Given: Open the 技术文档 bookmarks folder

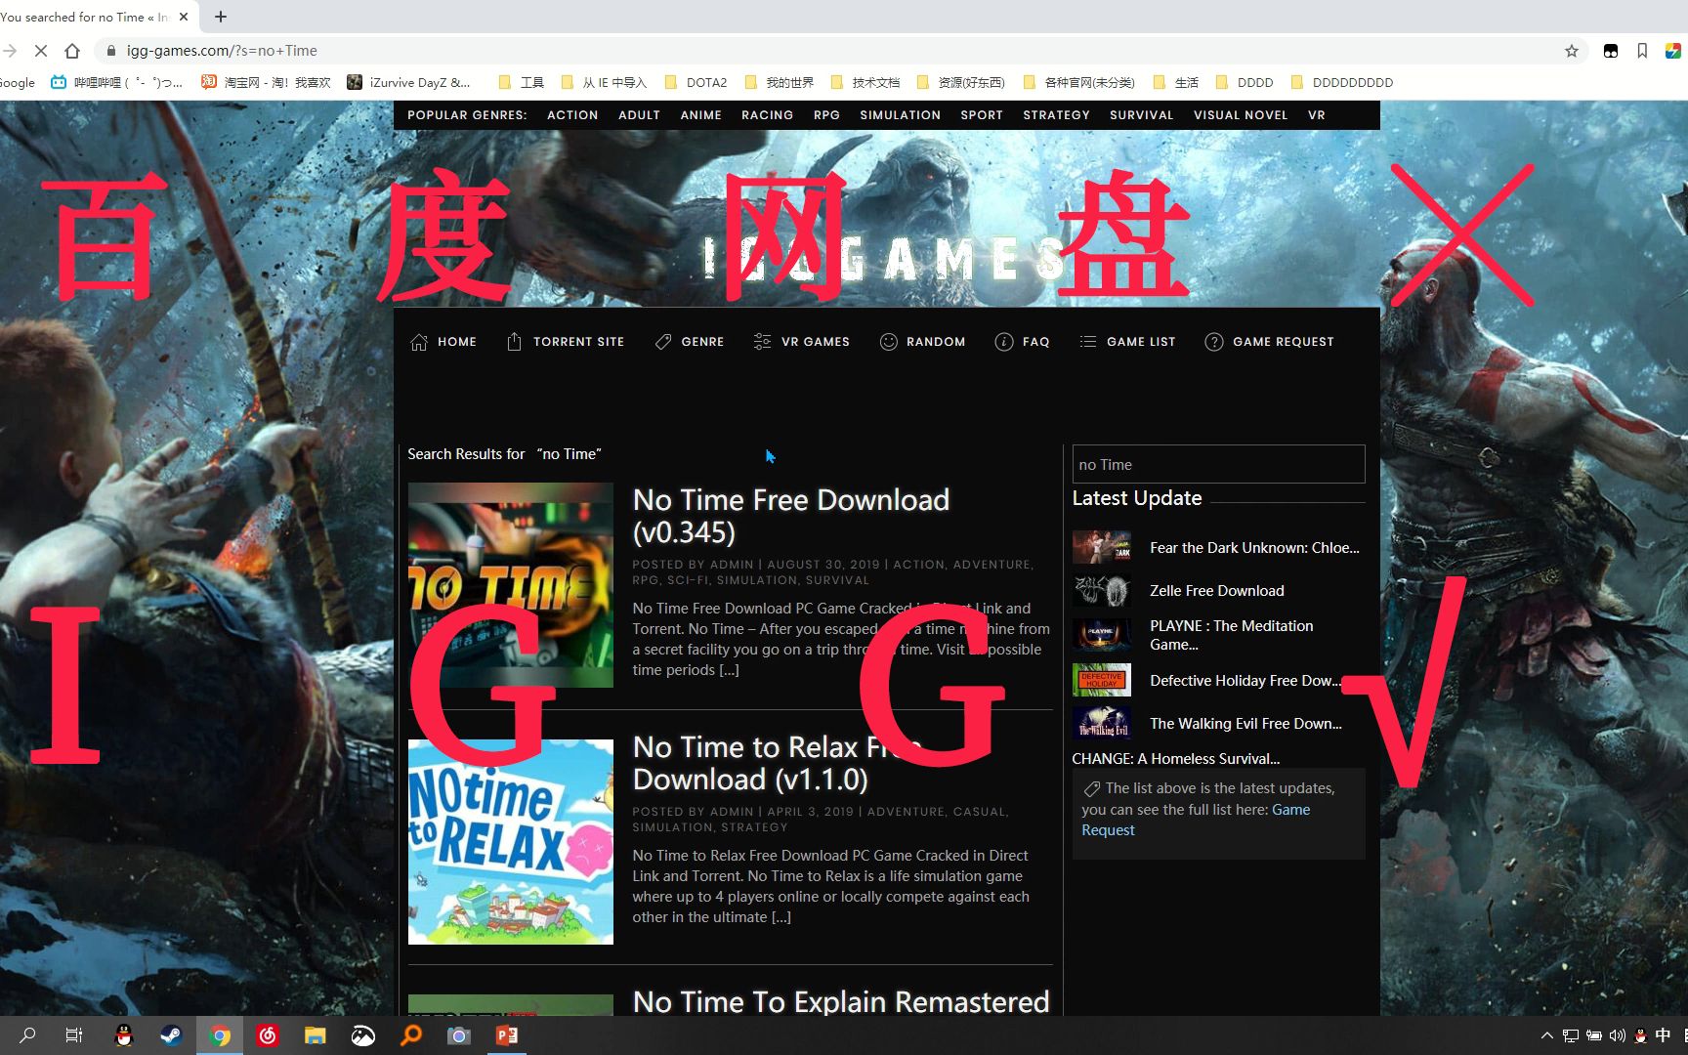Looking at the screenshot, I should [865, 83].
